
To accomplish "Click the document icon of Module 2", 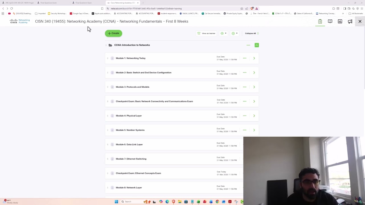I will [112, 73].
